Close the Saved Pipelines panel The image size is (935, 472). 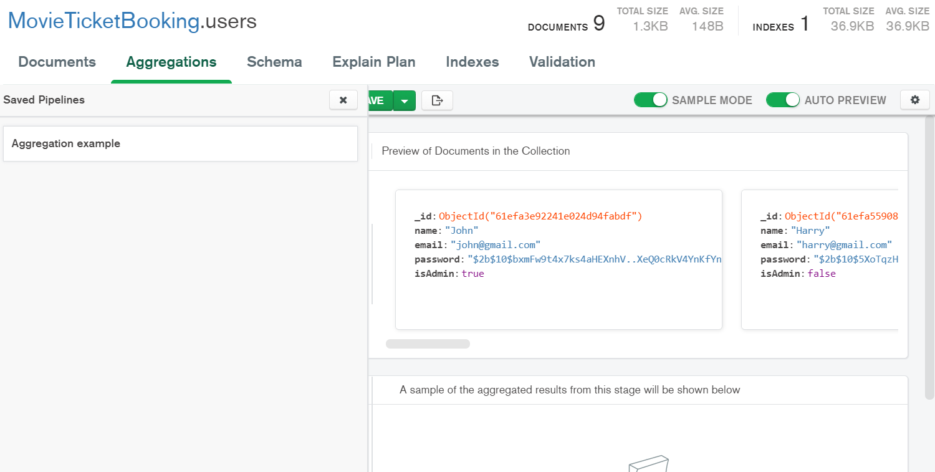(343, 100)
